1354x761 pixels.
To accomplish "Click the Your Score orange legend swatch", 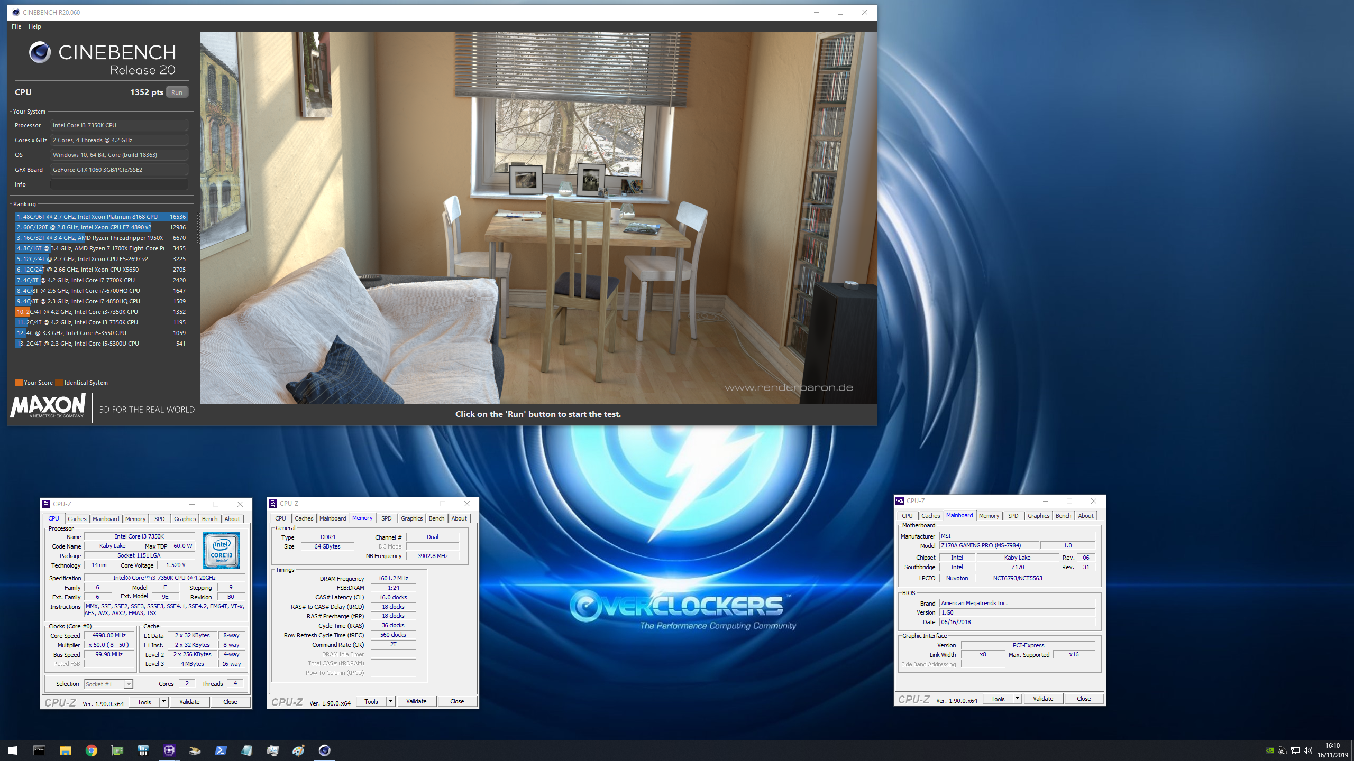I will coord(19,383).
